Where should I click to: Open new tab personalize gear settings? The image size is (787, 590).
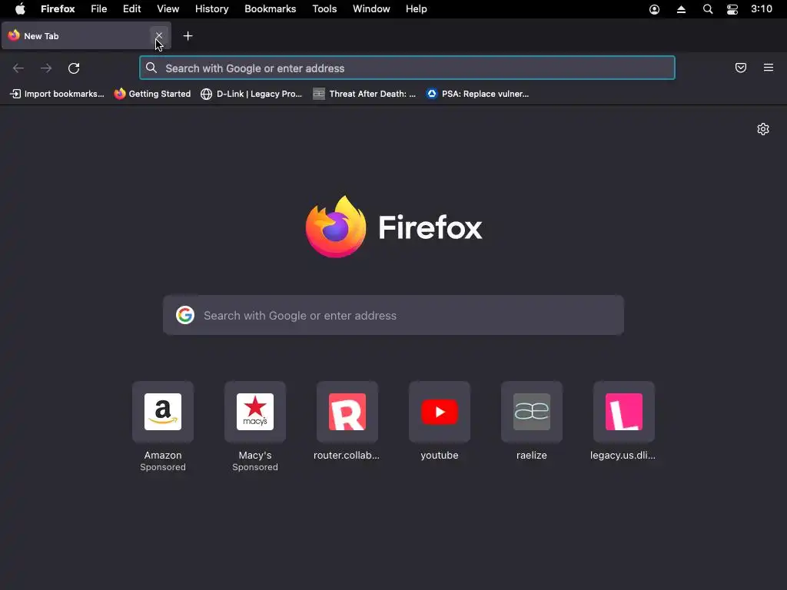[763, 129]
